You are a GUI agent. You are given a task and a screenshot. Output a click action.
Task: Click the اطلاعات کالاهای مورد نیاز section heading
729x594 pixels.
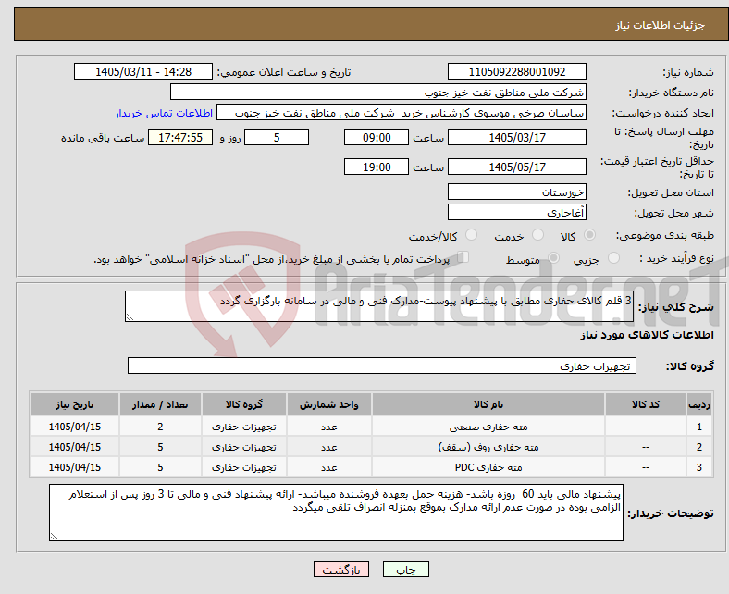(647, 335)
